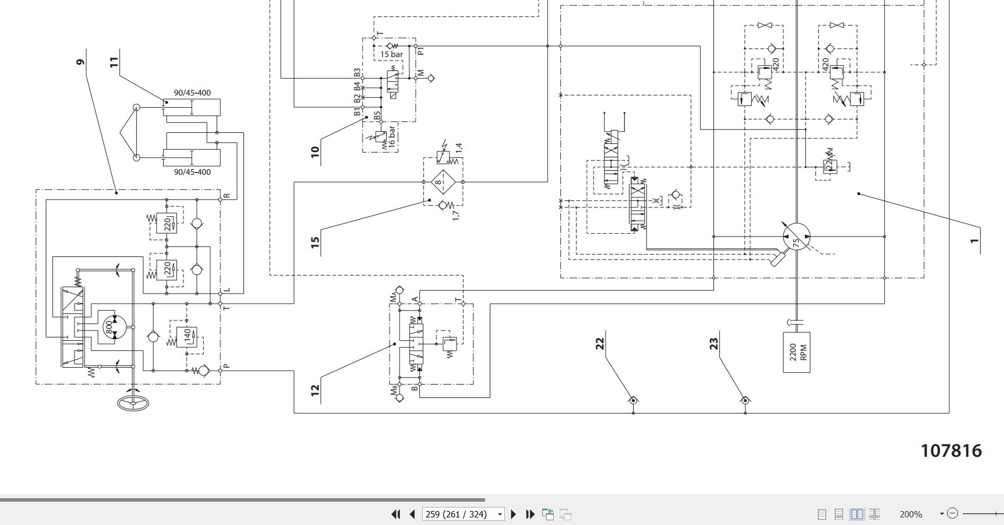
Task: Advance to the next page
Action: tap(513, 515)
